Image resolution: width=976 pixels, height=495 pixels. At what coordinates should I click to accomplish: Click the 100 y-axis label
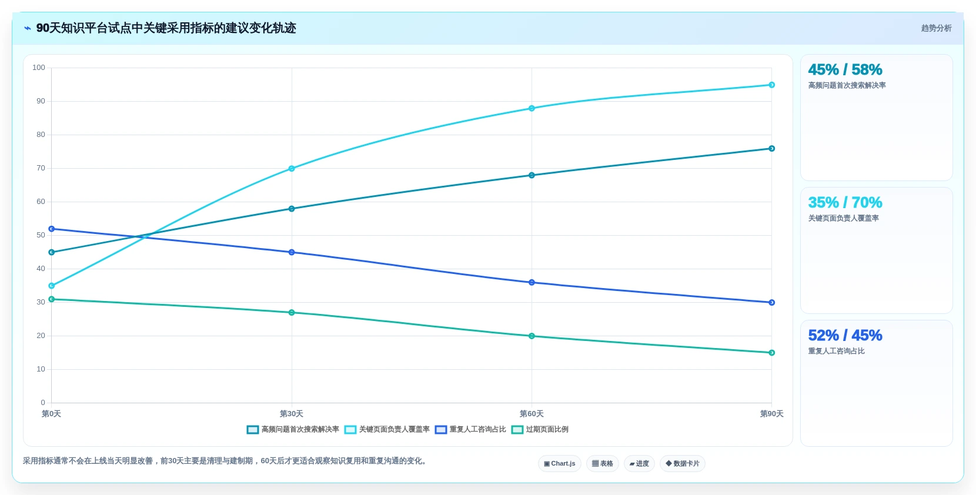coord(39,68)
